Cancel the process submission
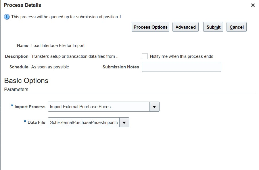 pos(237,27)
